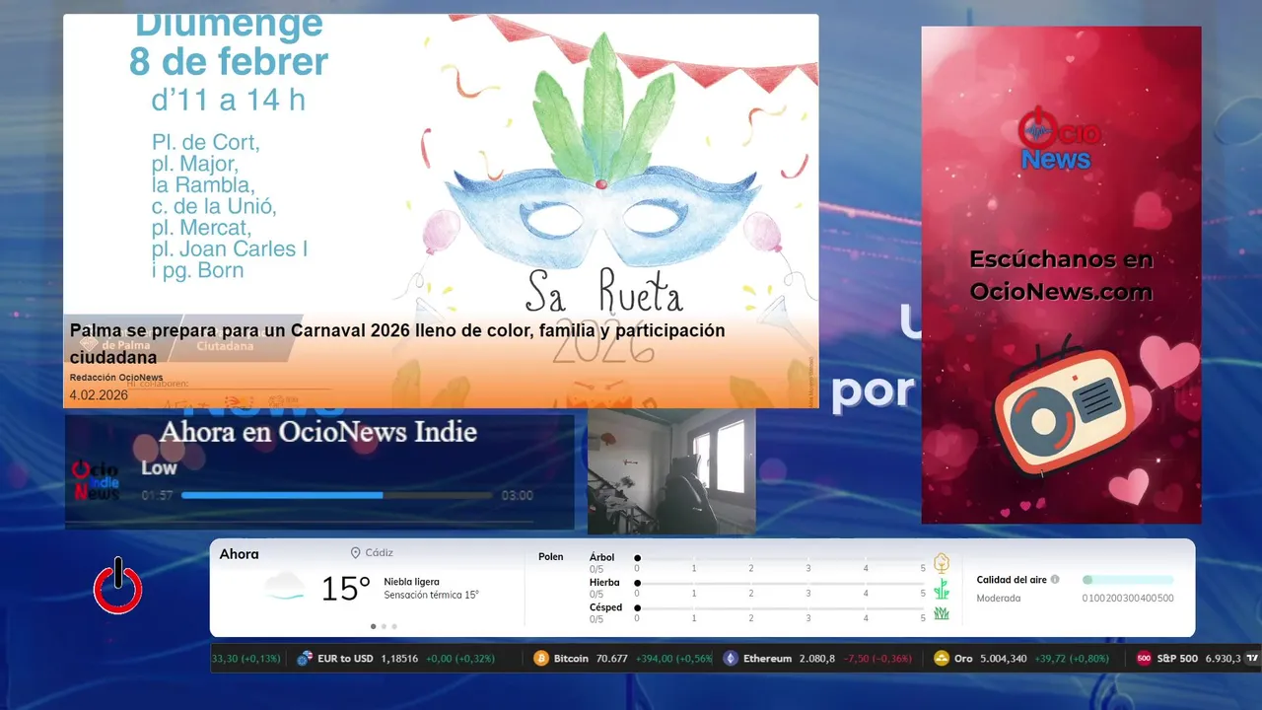Select the first weather carousel dot
The height and width of the screenshot is (710, 1262).
click(373, 626)
